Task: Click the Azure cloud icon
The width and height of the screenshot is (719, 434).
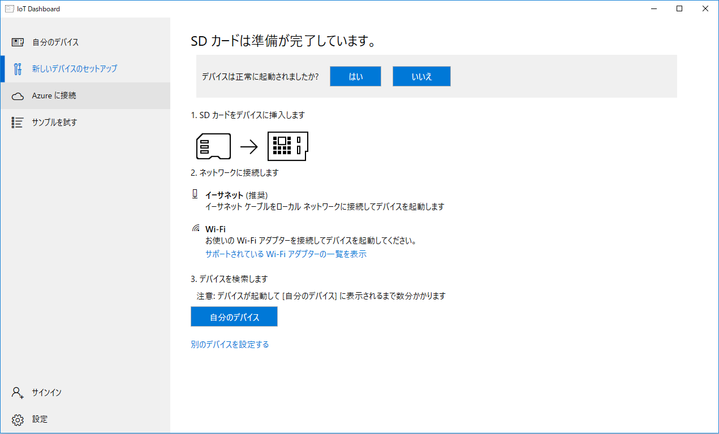Action: point(18,96)
